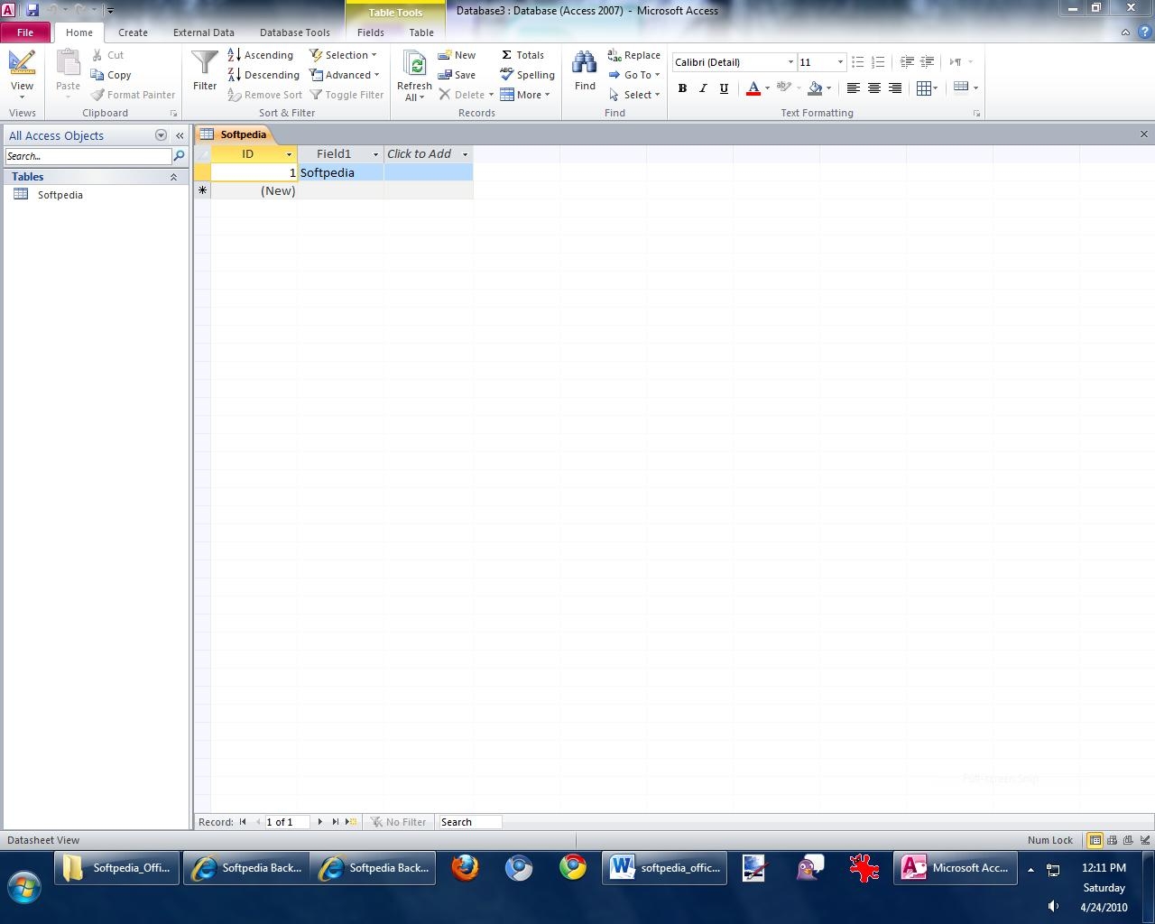
Task: Click the navigation pane Search box
Action: 88,156
